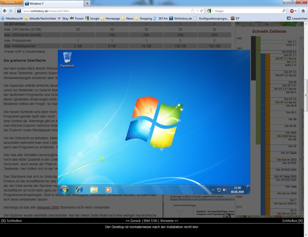This screenshot has width=308, height=237.
Task: Open the DT bookmark
Action: pos(235,18)
